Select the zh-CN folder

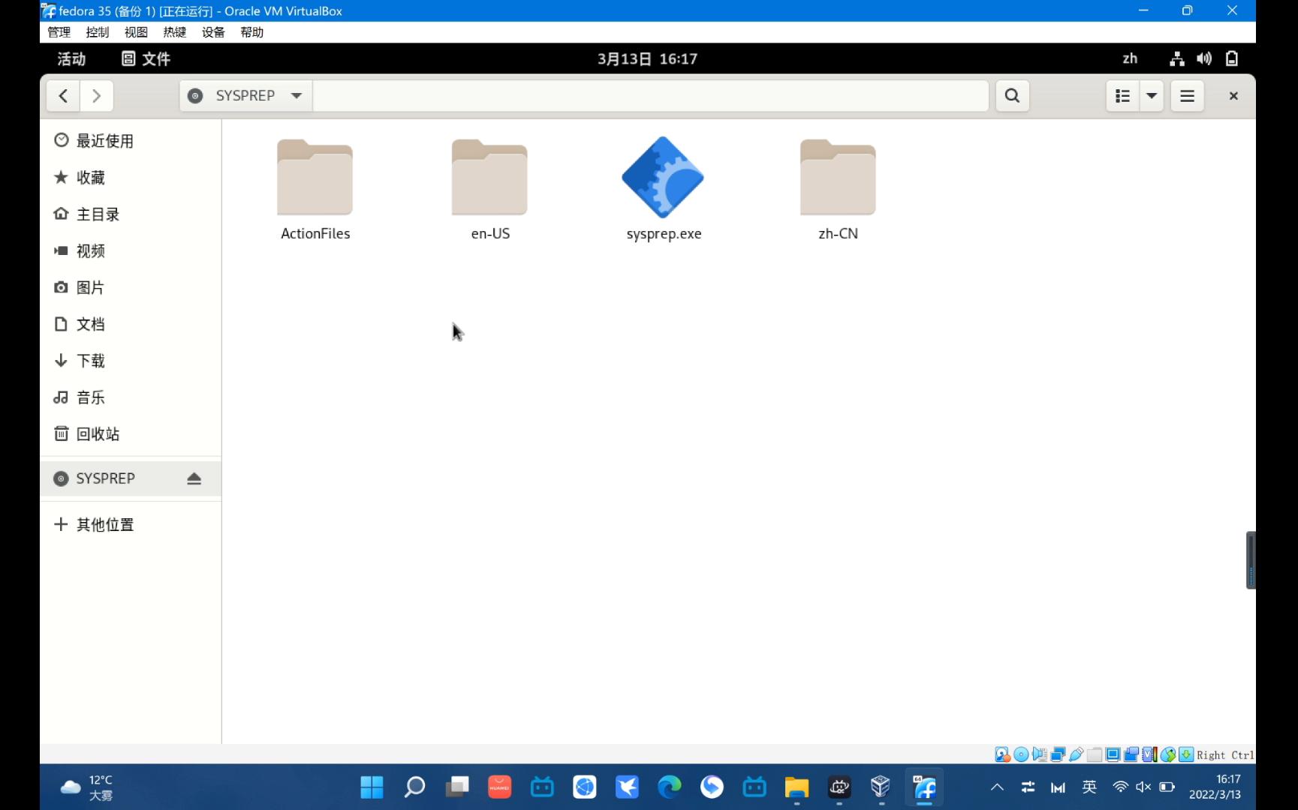[x=838, y=190]
